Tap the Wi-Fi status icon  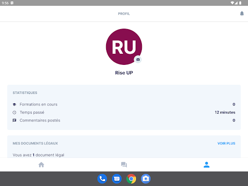[x=232, y=3]
